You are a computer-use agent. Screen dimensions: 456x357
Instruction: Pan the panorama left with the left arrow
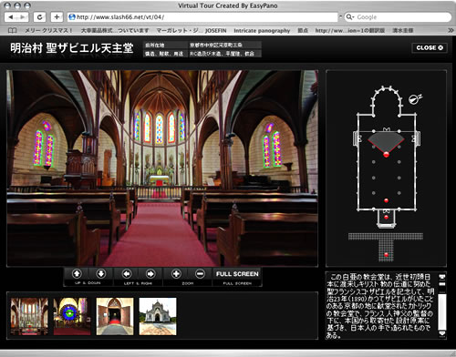127,274
